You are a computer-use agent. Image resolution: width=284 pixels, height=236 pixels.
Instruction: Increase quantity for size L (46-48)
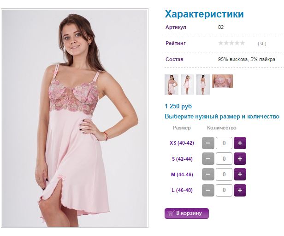[x=240, y=190]
